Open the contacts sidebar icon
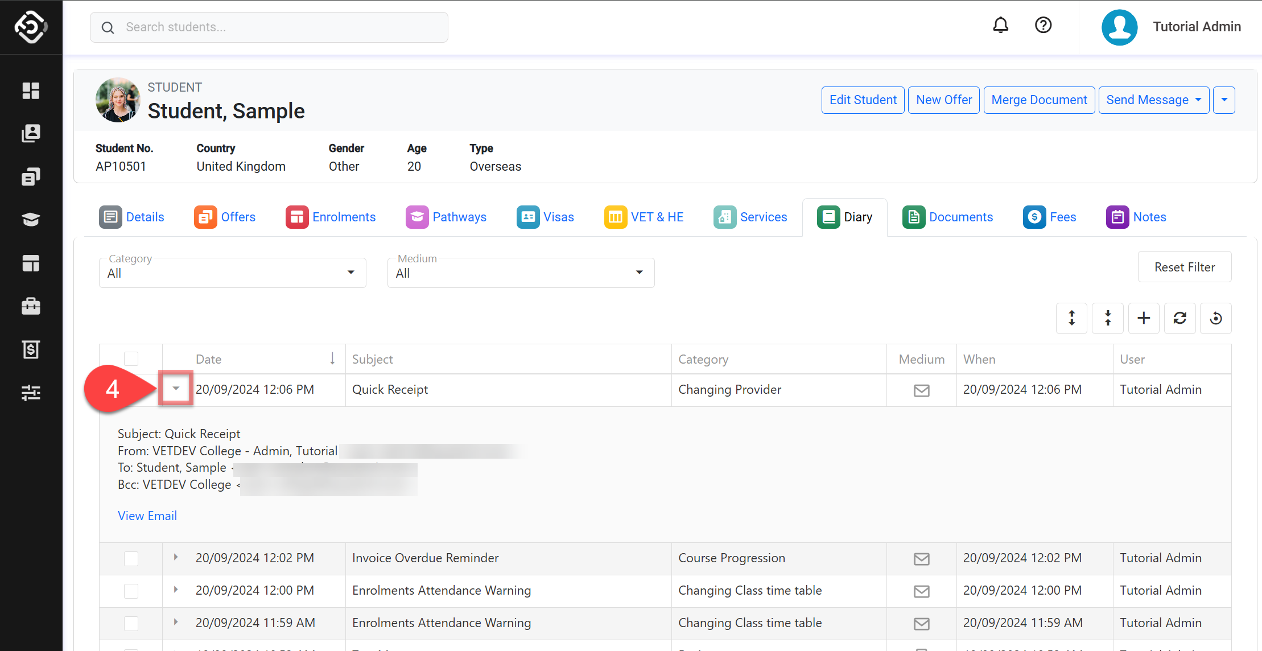The width and height of the screenshot is (1262, 651). click(31, 133)
